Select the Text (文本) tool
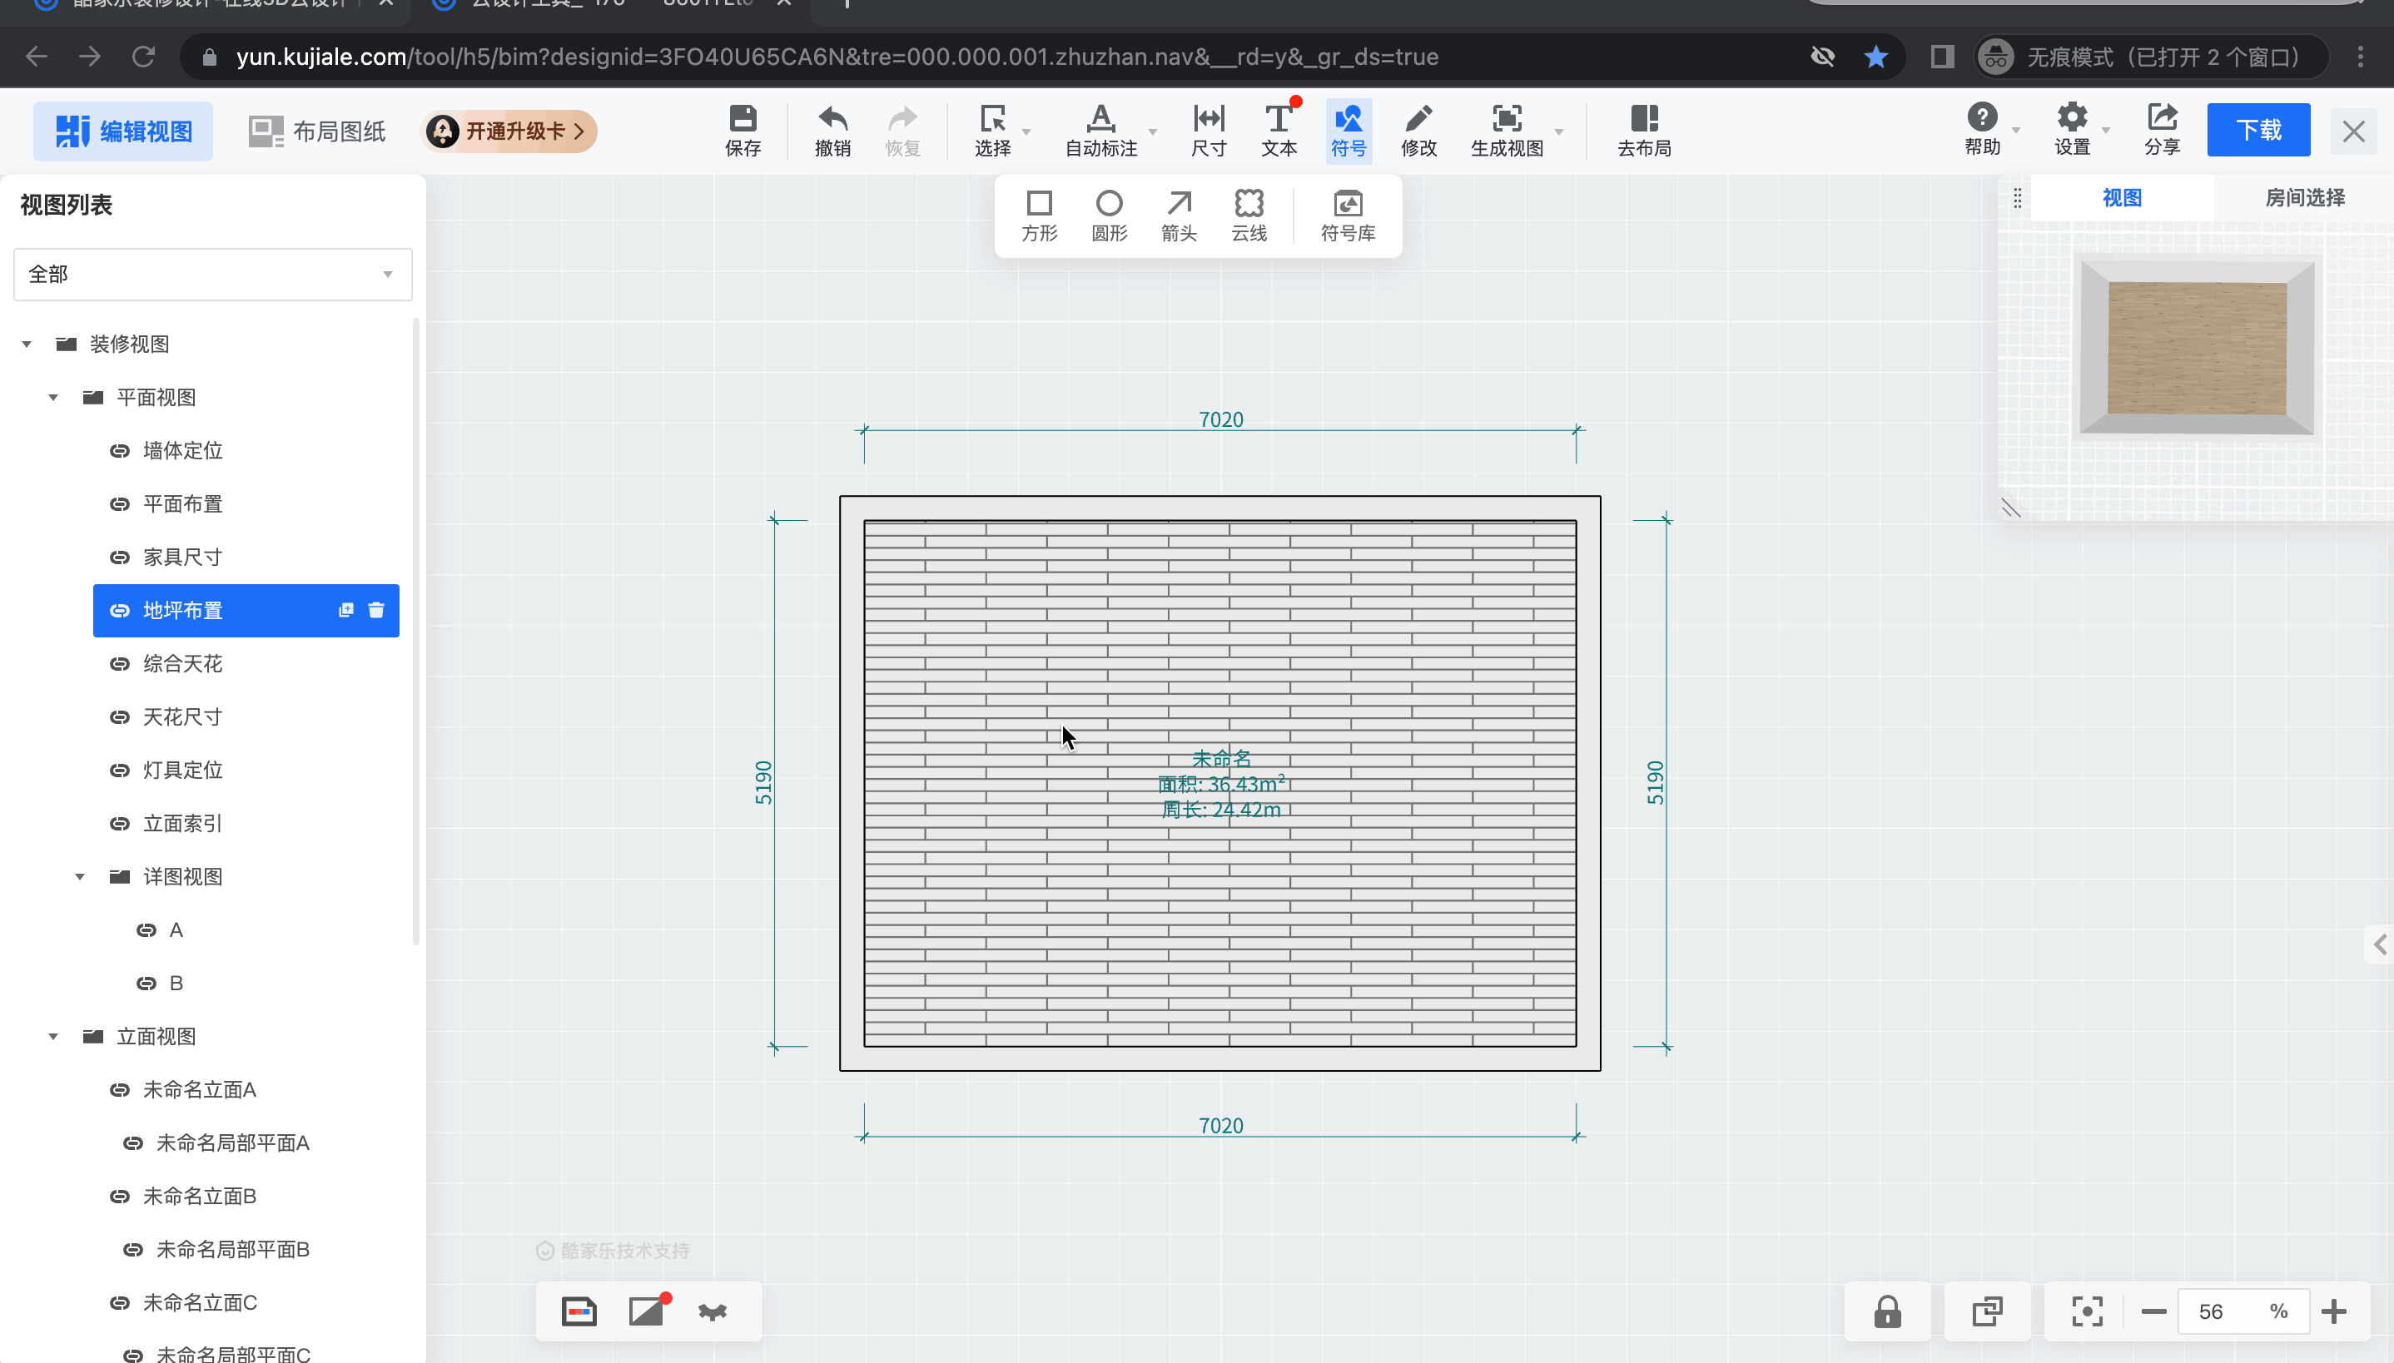This screenshot has height=1363, width=2394. click(1278, 129)
